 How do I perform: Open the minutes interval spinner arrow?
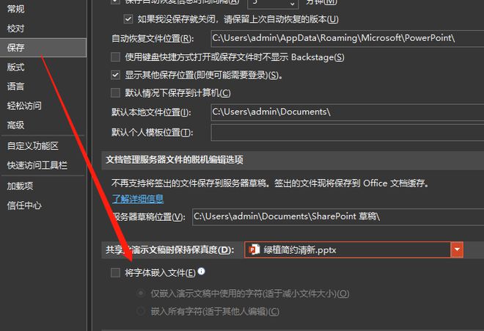(292, 4)
